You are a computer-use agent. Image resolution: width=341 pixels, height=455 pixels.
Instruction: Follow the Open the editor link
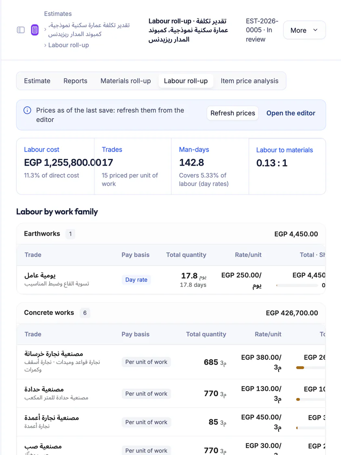[291, 113]
